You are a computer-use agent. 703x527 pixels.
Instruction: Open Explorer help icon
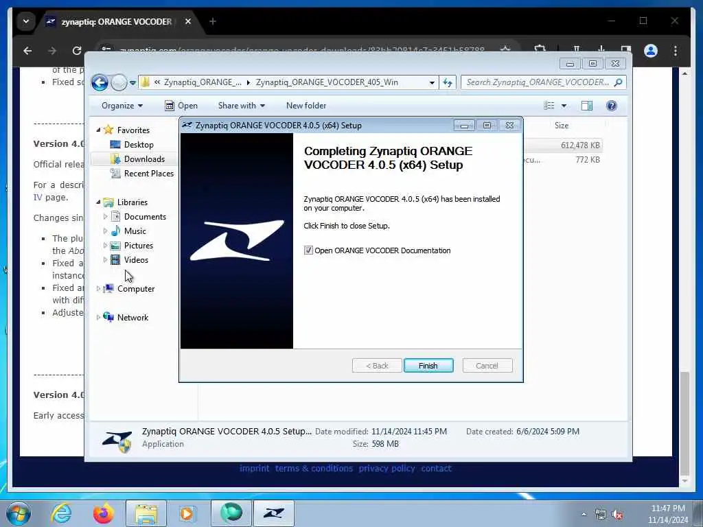[612, 106]
